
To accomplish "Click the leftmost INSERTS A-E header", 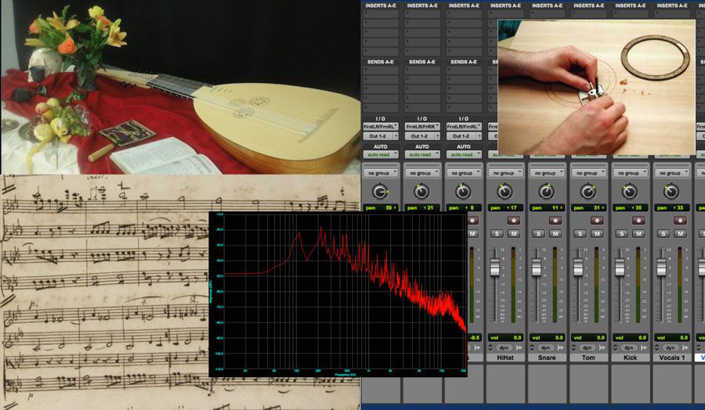I will tap(380, 6).
